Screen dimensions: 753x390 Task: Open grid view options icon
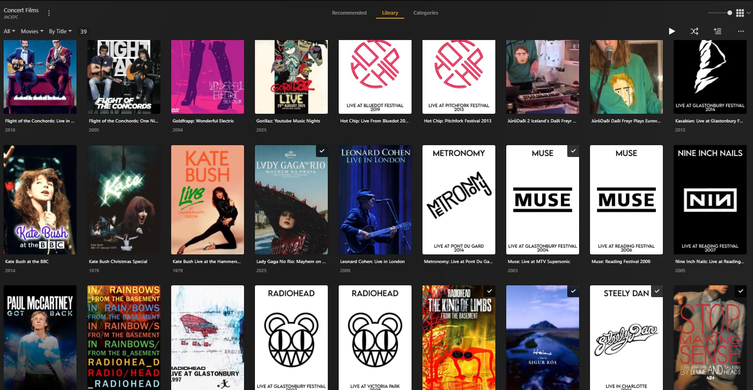point(740,13)
